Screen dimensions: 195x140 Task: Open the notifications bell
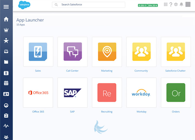coord(181,4)
